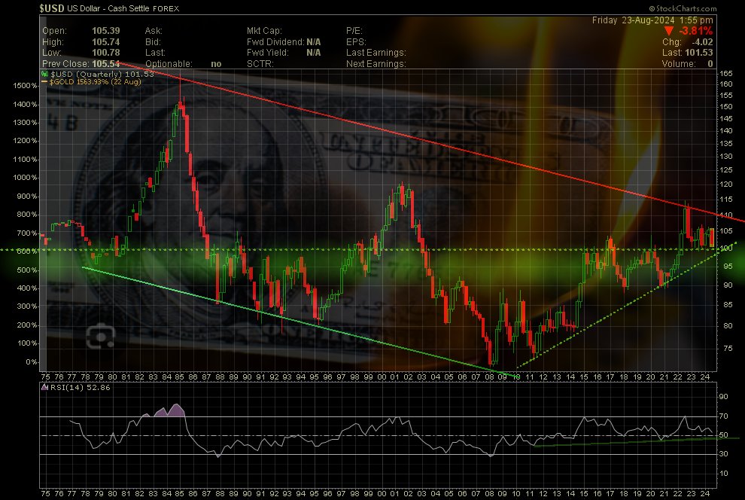
Task: Click the Low value 100.78
Action: point(105,53)
